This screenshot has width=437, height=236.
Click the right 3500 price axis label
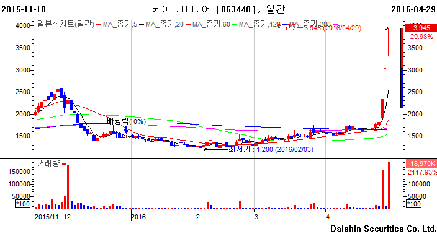tap(415, 48)
